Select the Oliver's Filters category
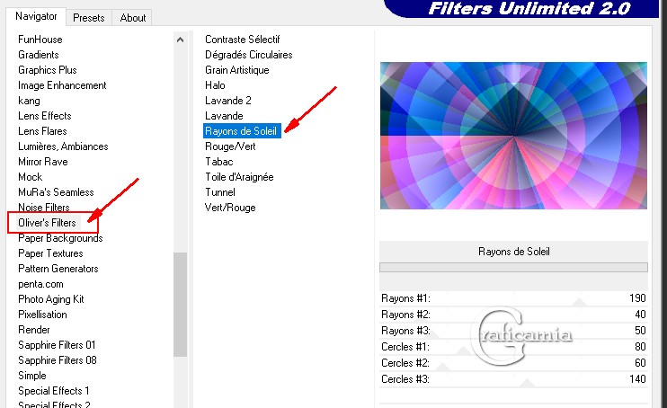This screenshot has height=408, width=667. click(47, 223)
